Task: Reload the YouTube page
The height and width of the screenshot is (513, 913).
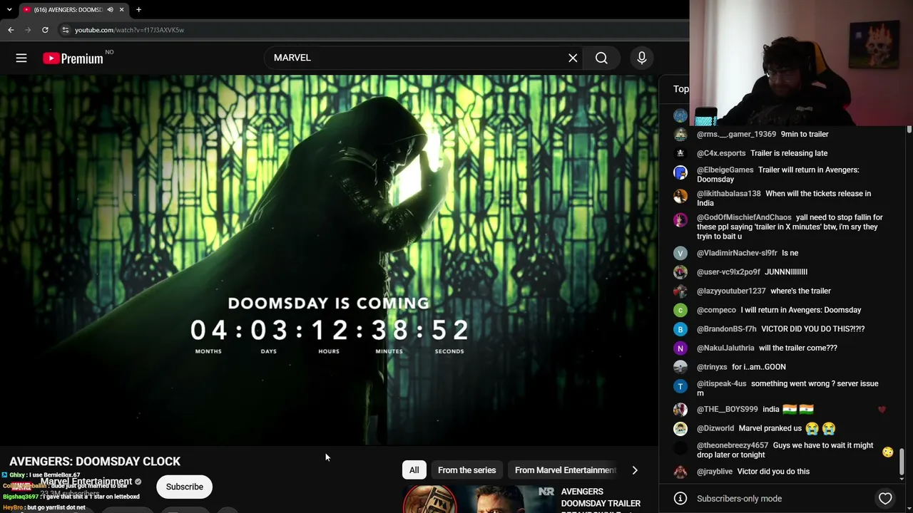Action: pyautogui.click(x=45, y=30)
